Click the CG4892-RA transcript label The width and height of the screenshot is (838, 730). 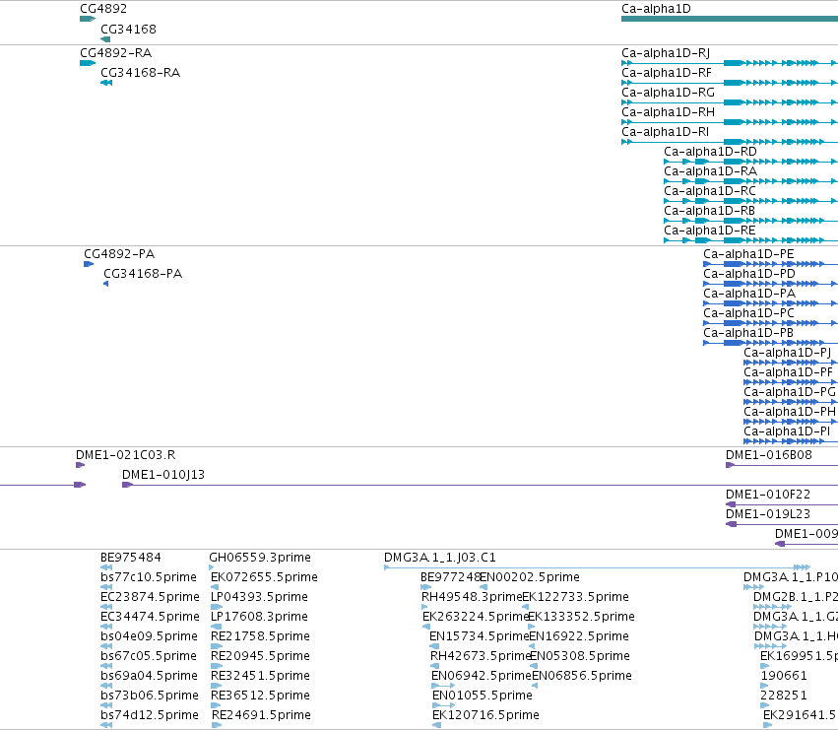[x=115, y=53]
